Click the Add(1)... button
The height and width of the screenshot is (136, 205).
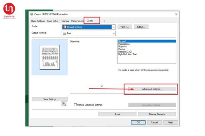(125, 27)
